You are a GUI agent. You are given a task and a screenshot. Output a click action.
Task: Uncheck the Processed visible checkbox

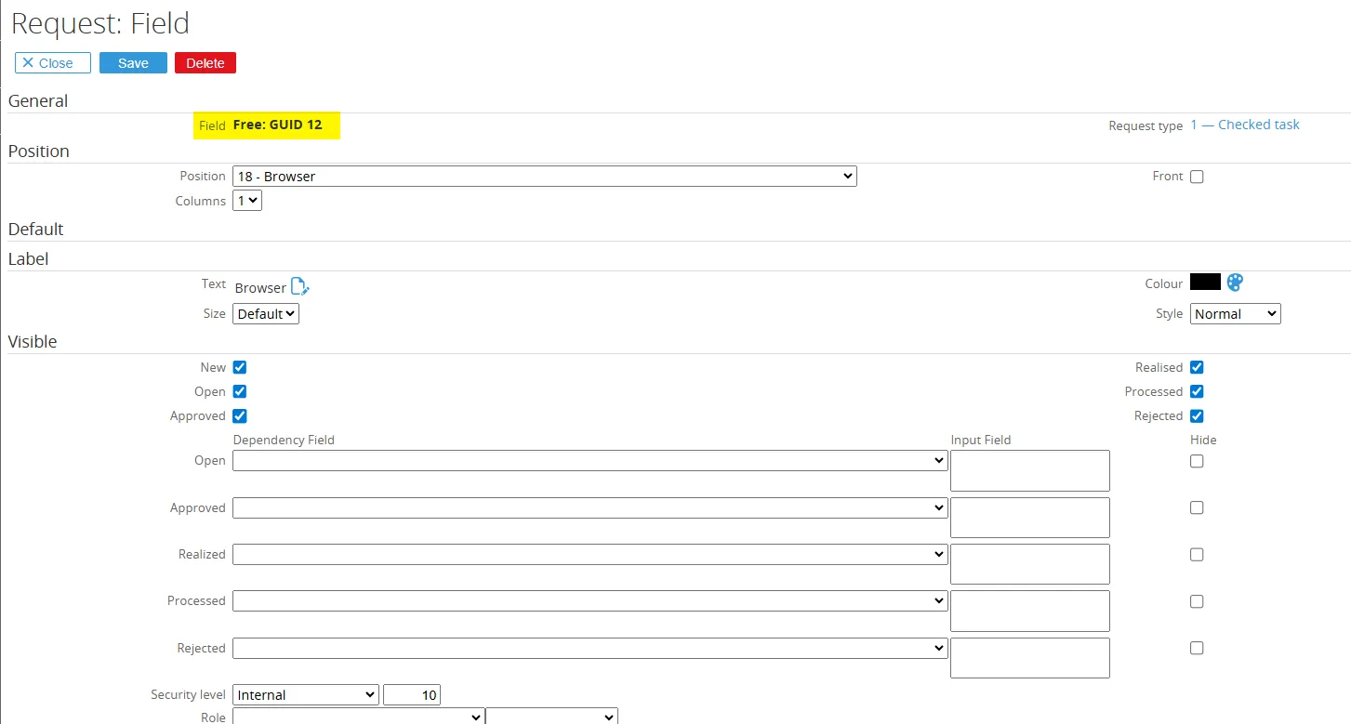pyautogui.click(x=1197, y=391)
